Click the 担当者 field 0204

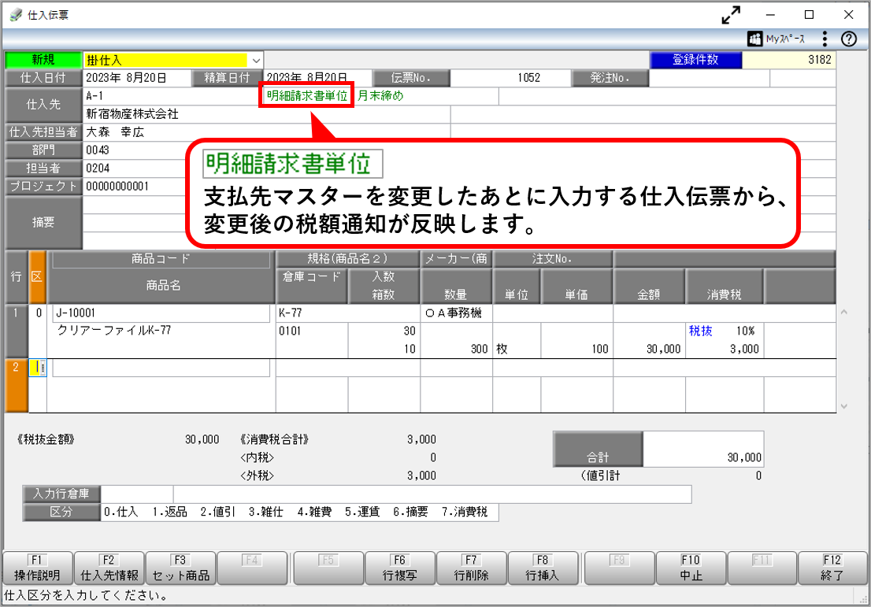click(133, 168)
